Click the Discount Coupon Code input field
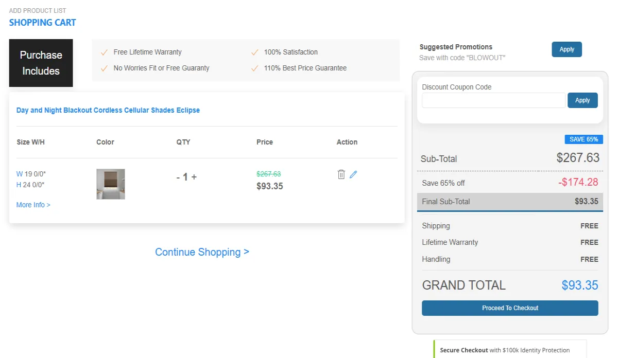The width and height of the screenshot is (618, 358). [x=493, y=100]
